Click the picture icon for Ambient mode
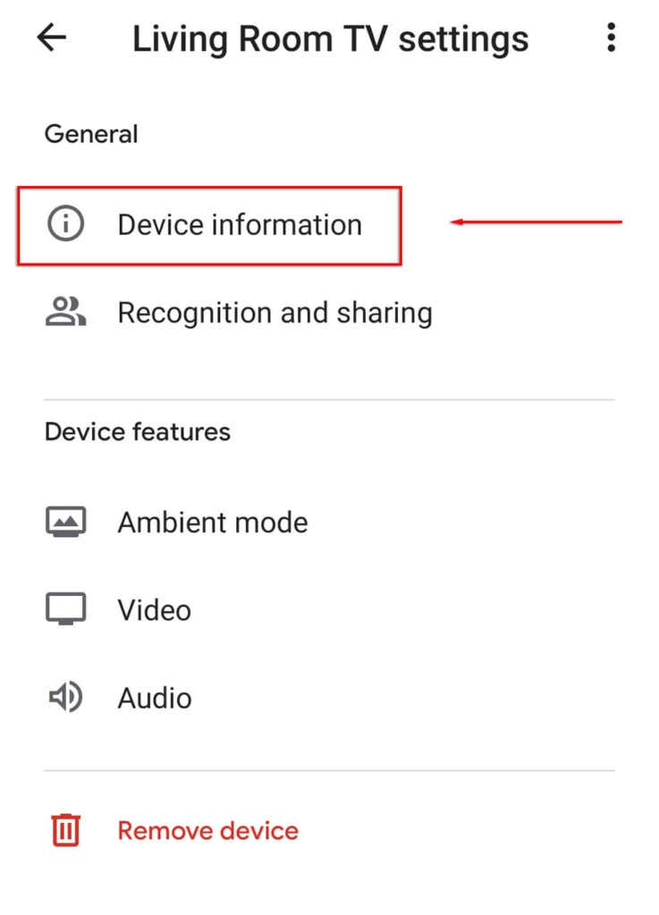 tap(63, 521)
